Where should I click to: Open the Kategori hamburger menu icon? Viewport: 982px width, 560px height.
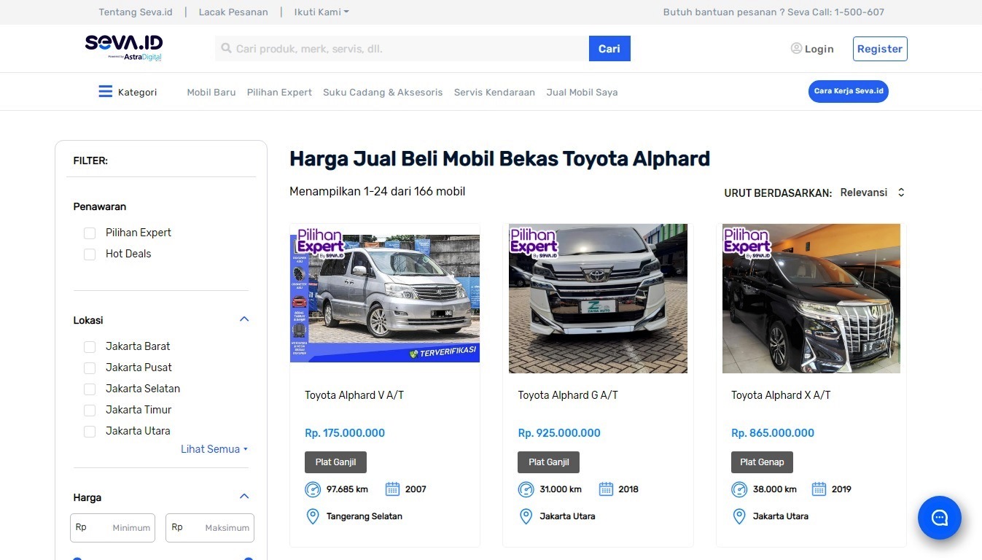click(106, 92)
